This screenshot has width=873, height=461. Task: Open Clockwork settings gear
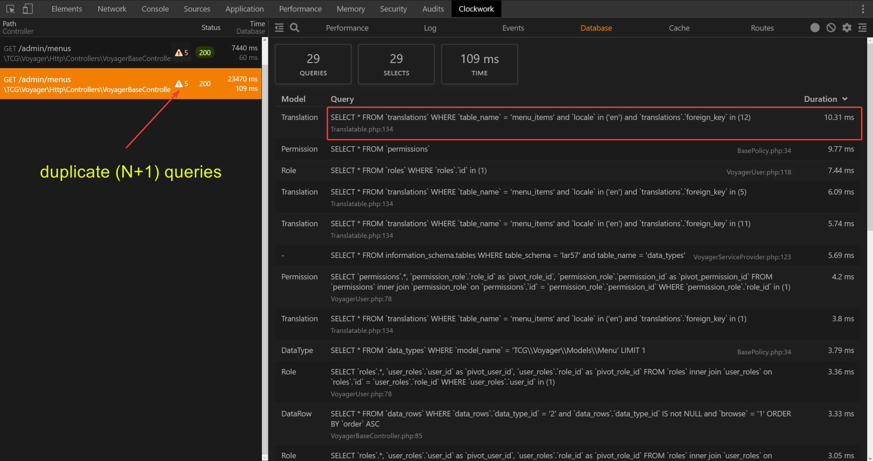(846, 28)
